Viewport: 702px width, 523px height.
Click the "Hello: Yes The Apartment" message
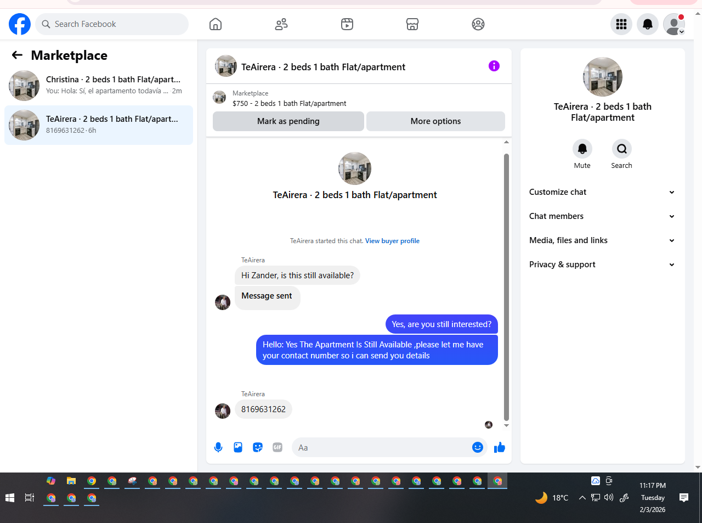(377, 350)
